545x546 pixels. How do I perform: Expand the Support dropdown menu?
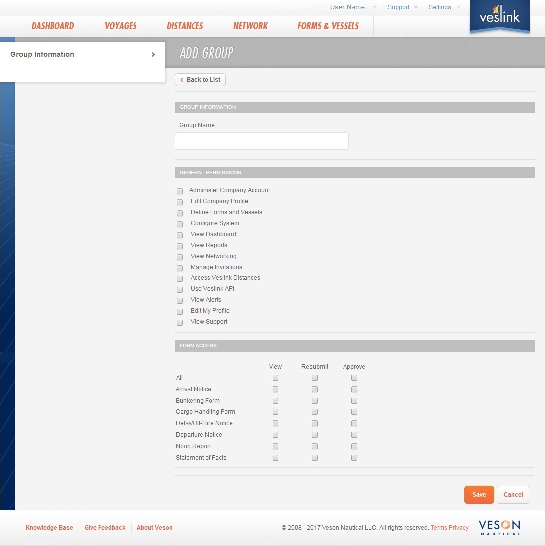[398, 7]
